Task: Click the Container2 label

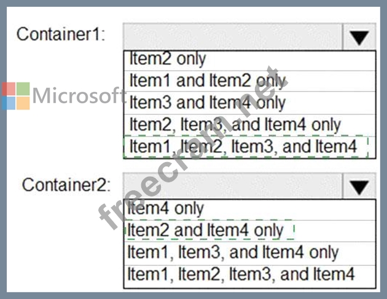Action: [x=66, y=185]
